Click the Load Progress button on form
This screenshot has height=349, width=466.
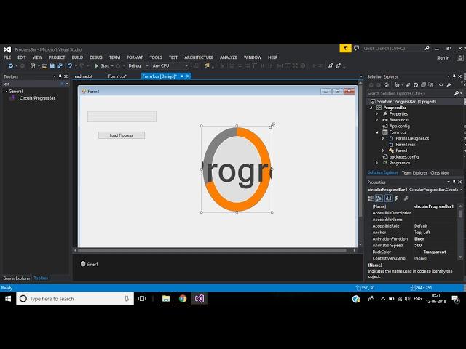tap(122, 135)
